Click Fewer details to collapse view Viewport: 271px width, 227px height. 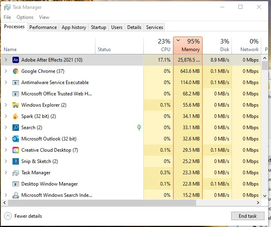point(23,216)
